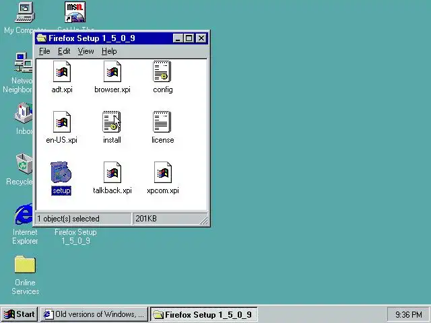Open the Edit menu
431x323 pixels.
64,51
